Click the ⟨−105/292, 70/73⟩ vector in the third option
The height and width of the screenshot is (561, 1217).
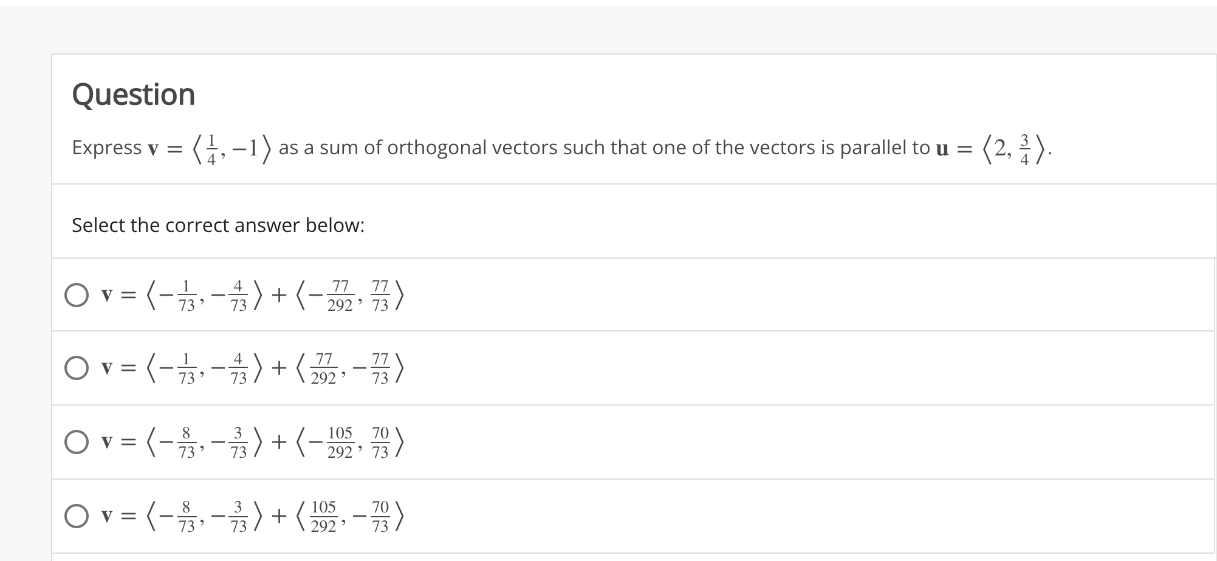[349, 443]
